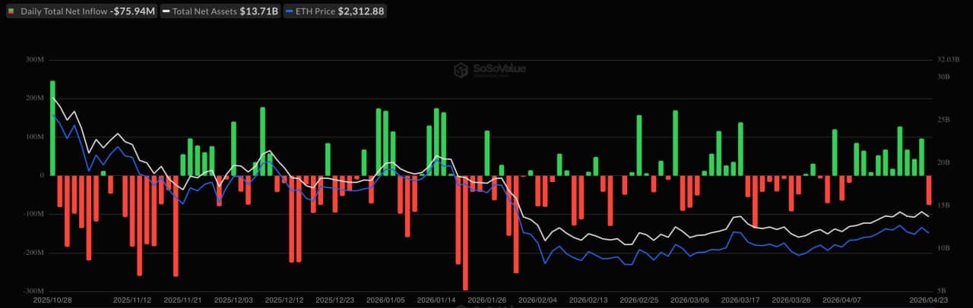
Task: Click the 300M label on left axis
Action: (35, 60)
